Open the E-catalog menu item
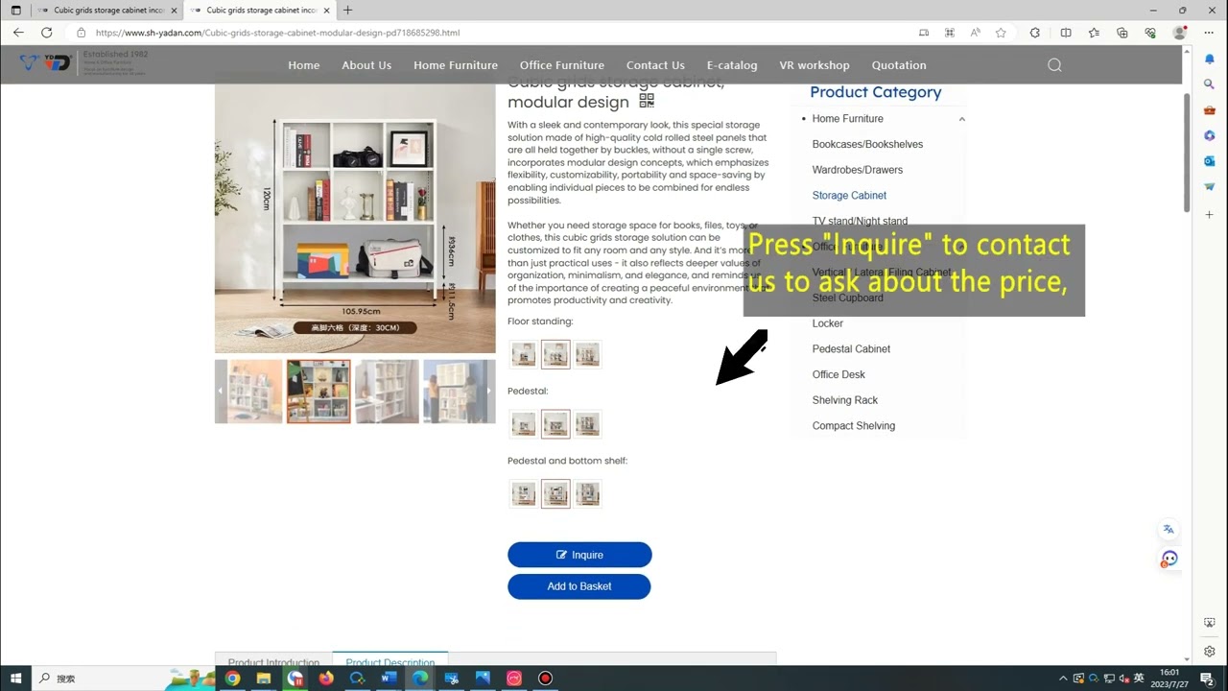The width and height of the screenshot is (1228, 691). pos(732,65)
